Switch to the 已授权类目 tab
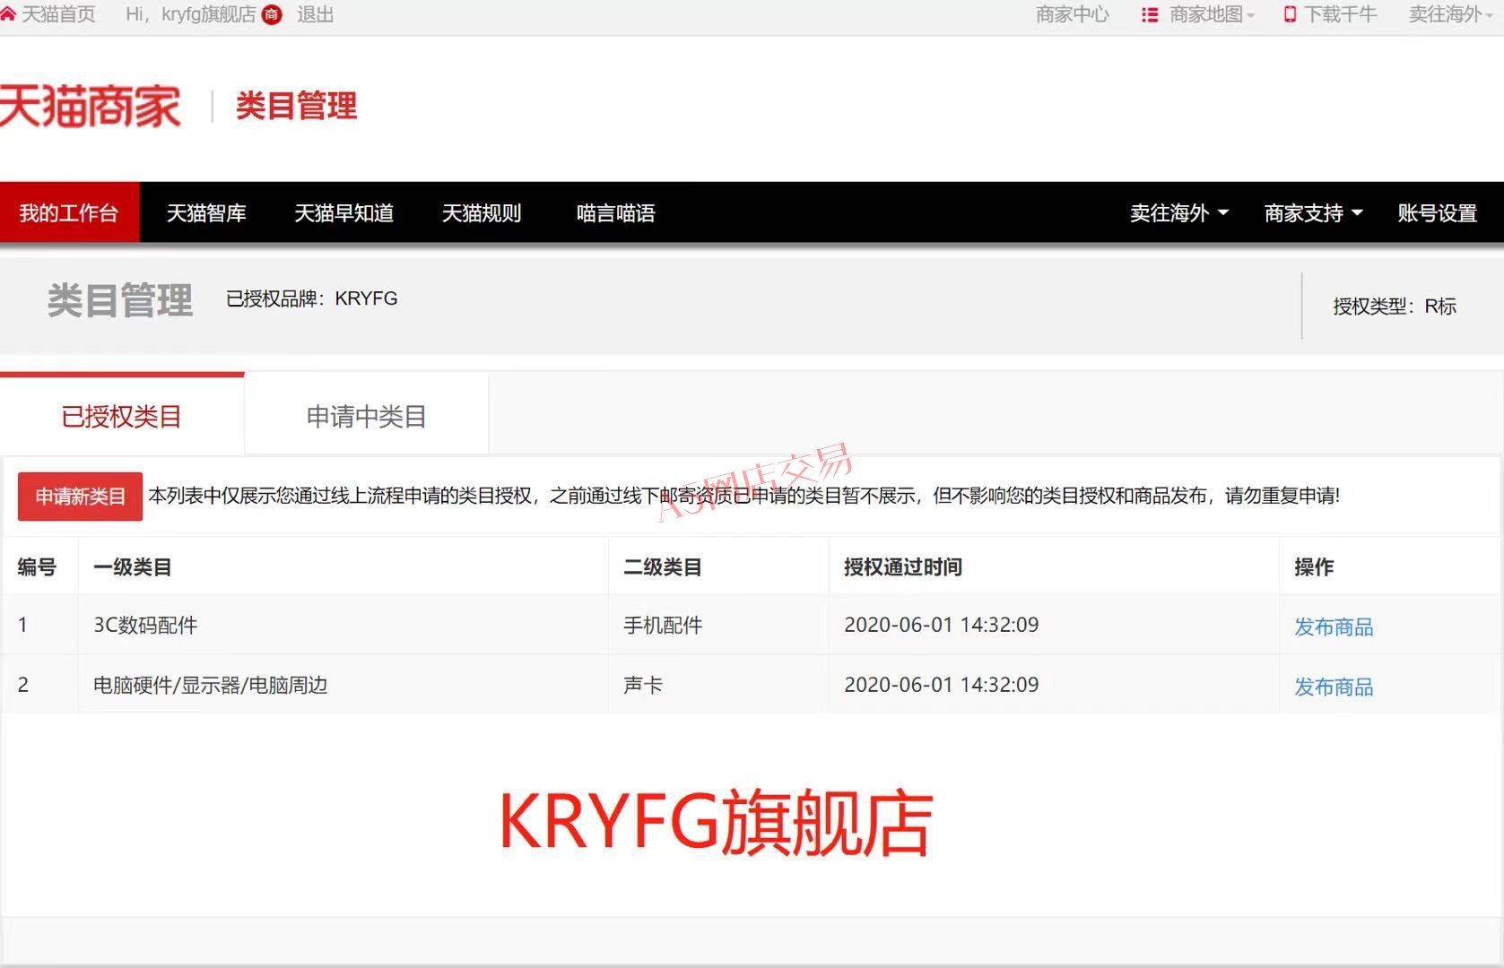Screen dimensions: 1504x968 [x=122, y=416]
